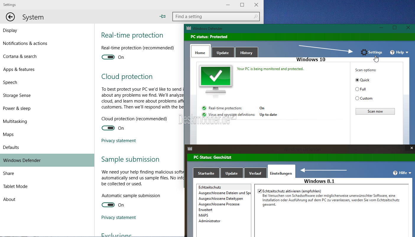Toggle Automatic sample submission switch

tap(108, 205)
